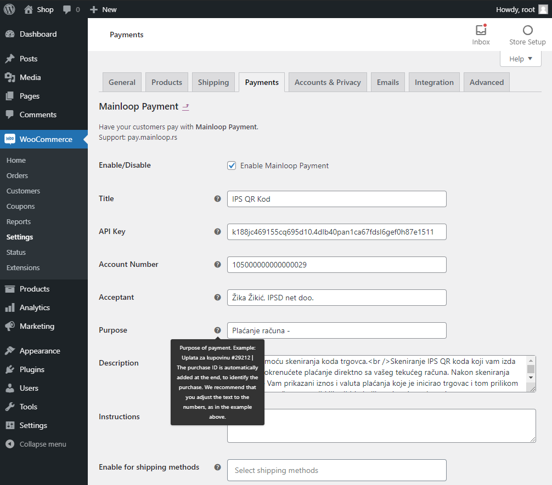Screen dimensions: 552x485
Task: Disable the Enable Mainloop Payment checkbox
Action: pos(232,166)
